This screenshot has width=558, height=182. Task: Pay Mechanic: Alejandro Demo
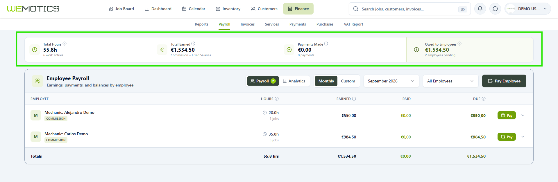pyautogui.click(x=507, y=115)
